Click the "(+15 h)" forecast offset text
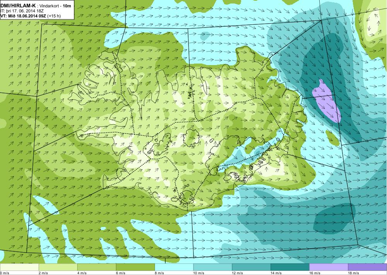 [x=53, y=16]
